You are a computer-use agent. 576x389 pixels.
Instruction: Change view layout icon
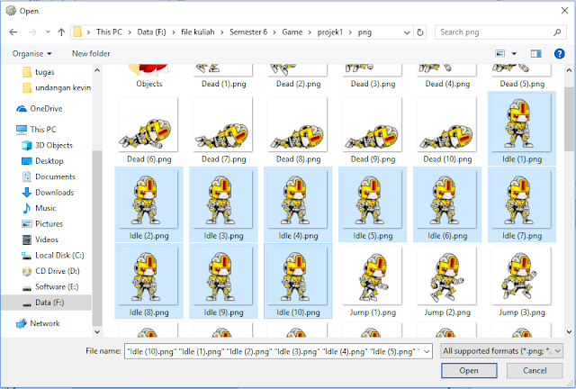500,54
